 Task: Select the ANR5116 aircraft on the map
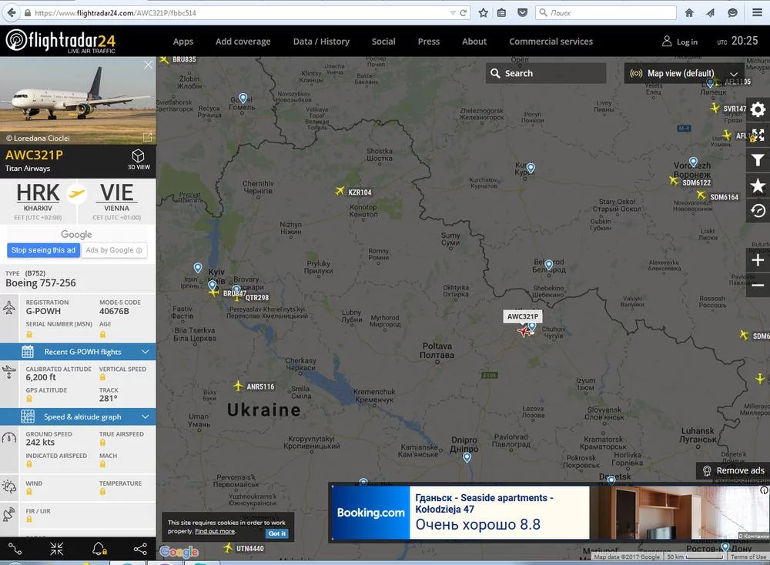(238, 386)
